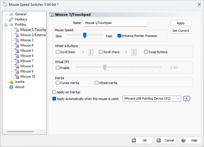Close the Mouse Speed Switcher window

pos(199,4)
